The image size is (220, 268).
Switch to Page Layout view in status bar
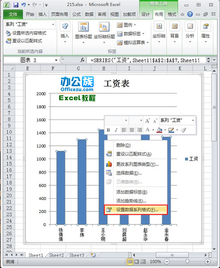[137, 262]
